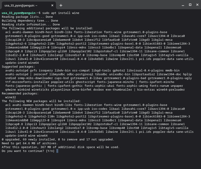
Task: Click 'fonts-arphic-ukai' in suggested packages
Action: pyautogui.click(x=99, y=86)
